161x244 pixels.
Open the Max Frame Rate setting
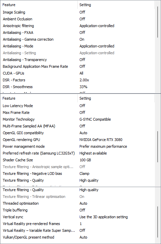pos(82,113)
